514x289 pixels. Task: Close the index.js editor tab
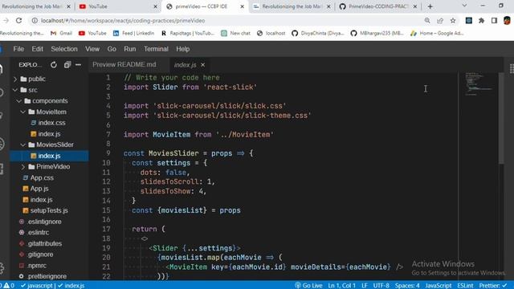tap(203, 65)
